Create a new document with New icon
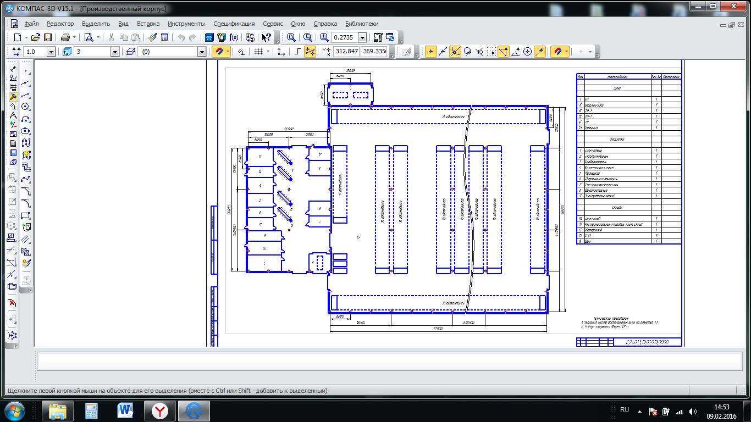Image resolution: width=751 pixels, height=422 pixels. (x=18, y=37)
